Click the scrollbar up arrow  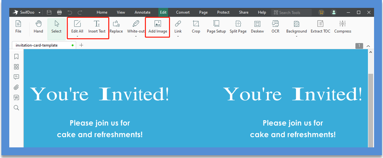[x=371, y=52]
